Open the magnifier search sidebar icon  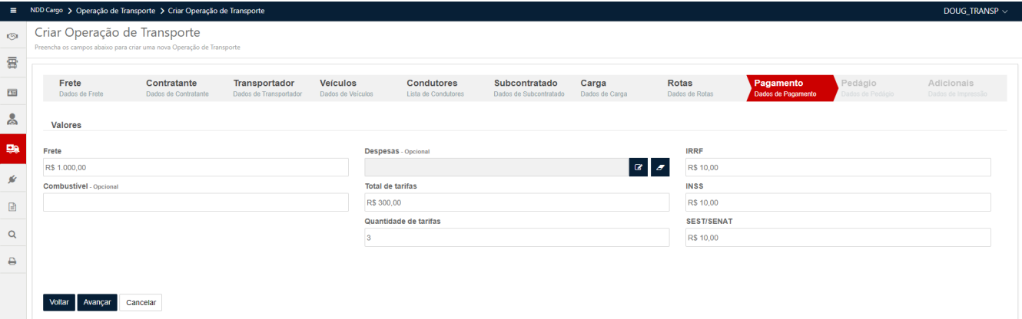click(12, 234)
